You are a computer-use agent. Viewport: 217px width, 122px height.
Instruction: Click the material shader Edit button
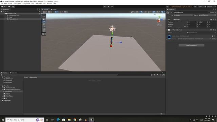tap(214, 39)
